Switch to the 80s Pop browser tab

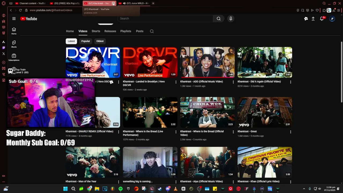(x=65, y=3)
